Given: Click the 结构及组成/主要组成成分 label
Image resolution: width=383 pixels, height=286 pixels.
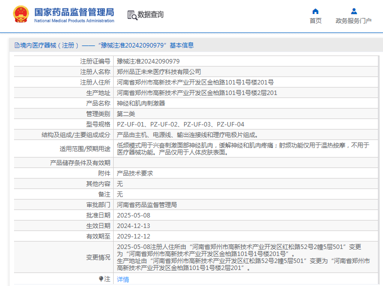Looking at the screenshot, I should point(76,134).
